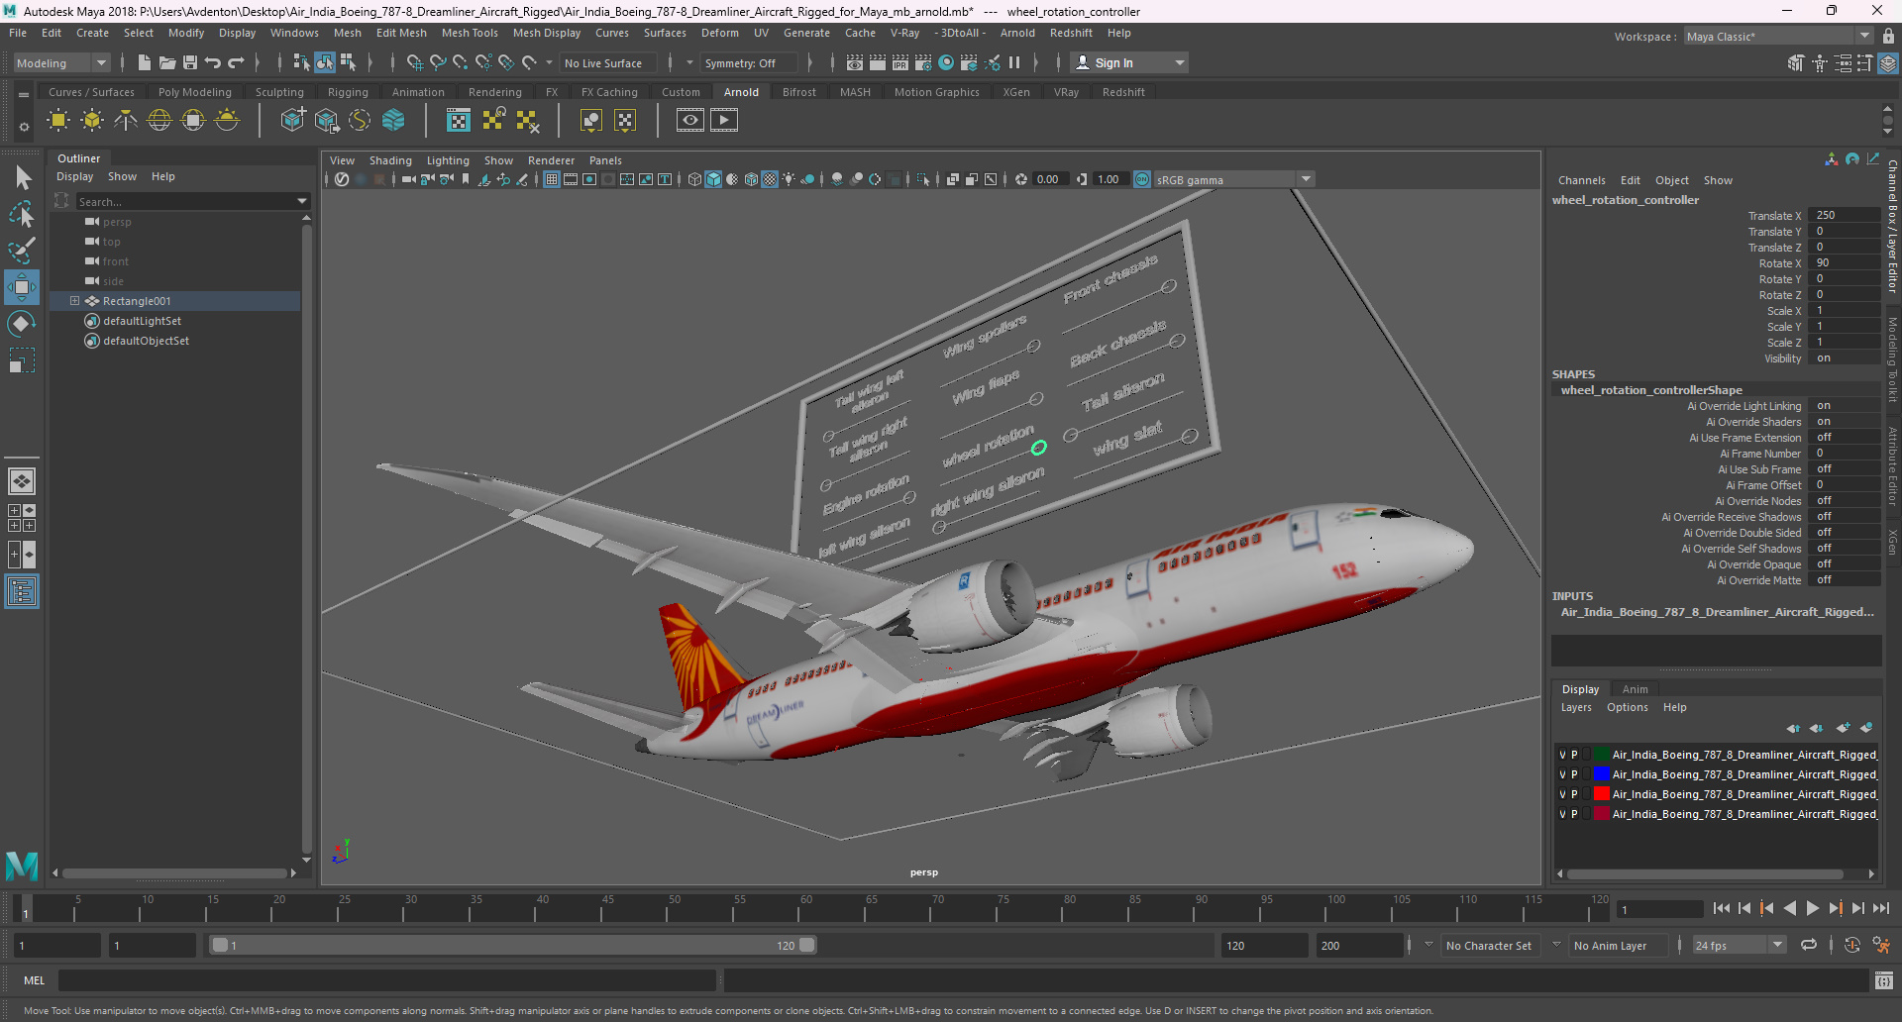1902x1022 pixels.
Task: Open Layers menu in layer editor
Action: [1576, 707]
